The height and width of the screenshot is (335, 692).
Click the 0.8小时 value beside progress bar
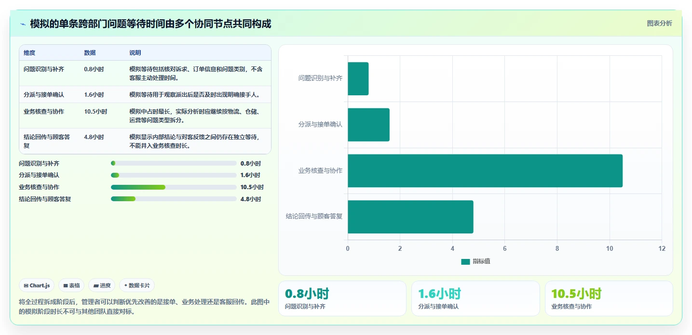250,164
